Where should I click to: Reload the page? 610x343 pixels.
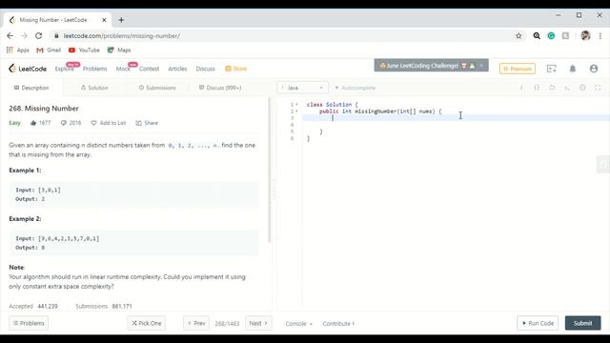click(38, 36)
